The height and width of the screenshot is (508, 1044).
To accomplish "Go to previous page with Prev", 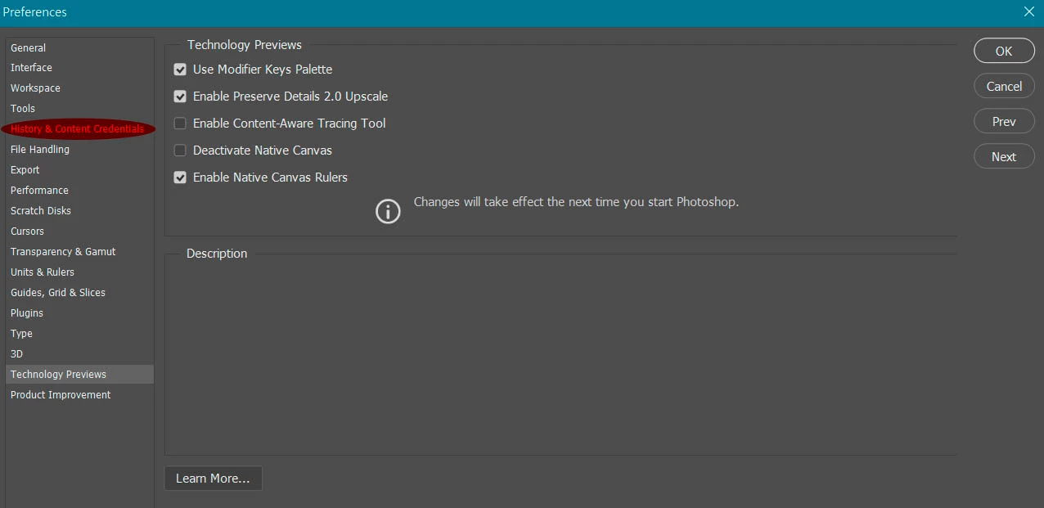I will [1004, 121].
